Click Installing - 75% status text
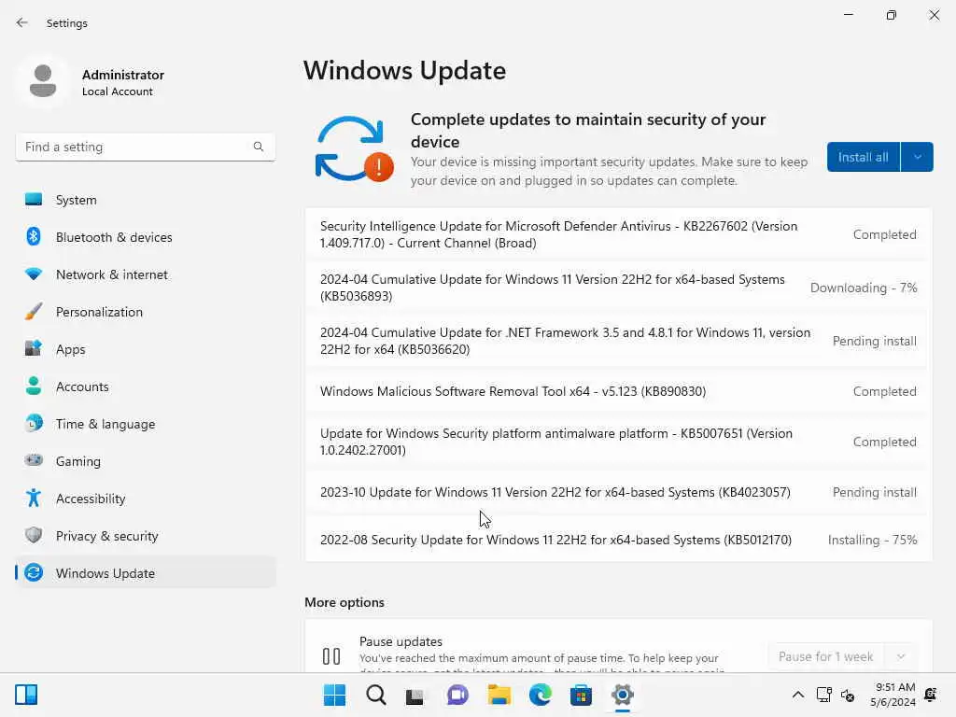 point(873,540)
